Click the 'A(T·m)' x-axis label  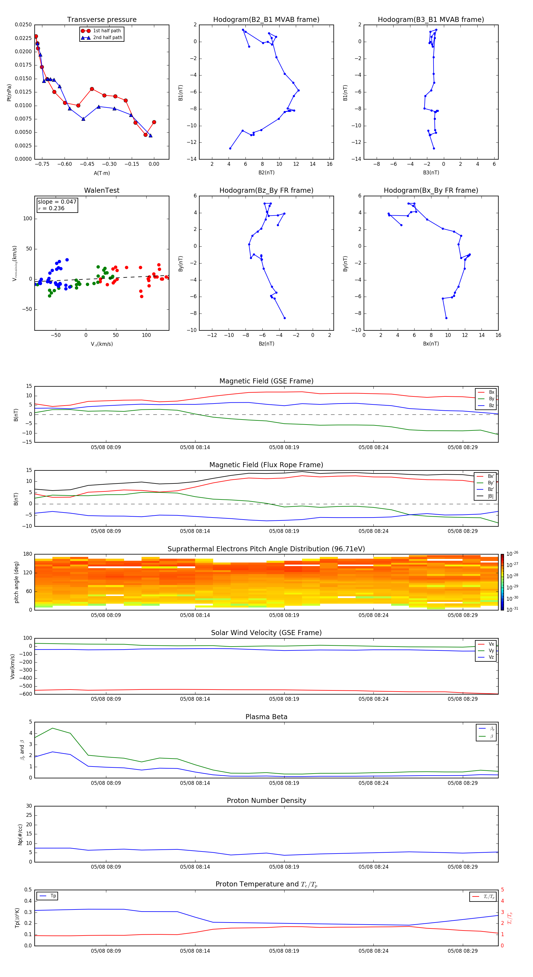tap(102, 173)
